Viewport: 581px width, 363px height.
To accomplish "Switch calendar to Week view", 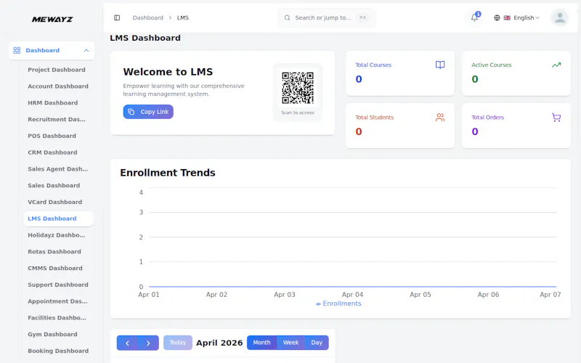I will 291,343.
